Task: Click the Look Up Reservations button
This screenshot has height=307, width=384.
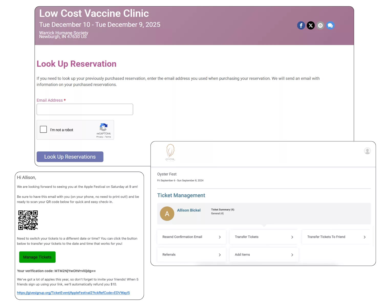Action: coord(70,157)
